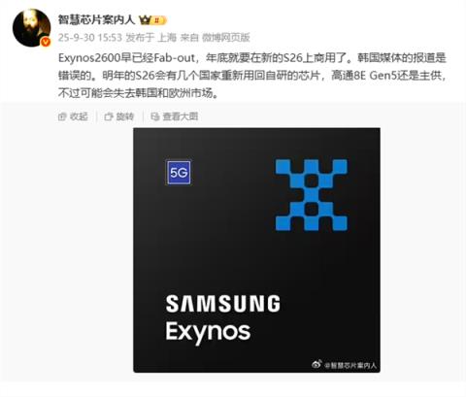Click the Samsung Exynos chip image

pyautogui.click(x=256, y=250)
